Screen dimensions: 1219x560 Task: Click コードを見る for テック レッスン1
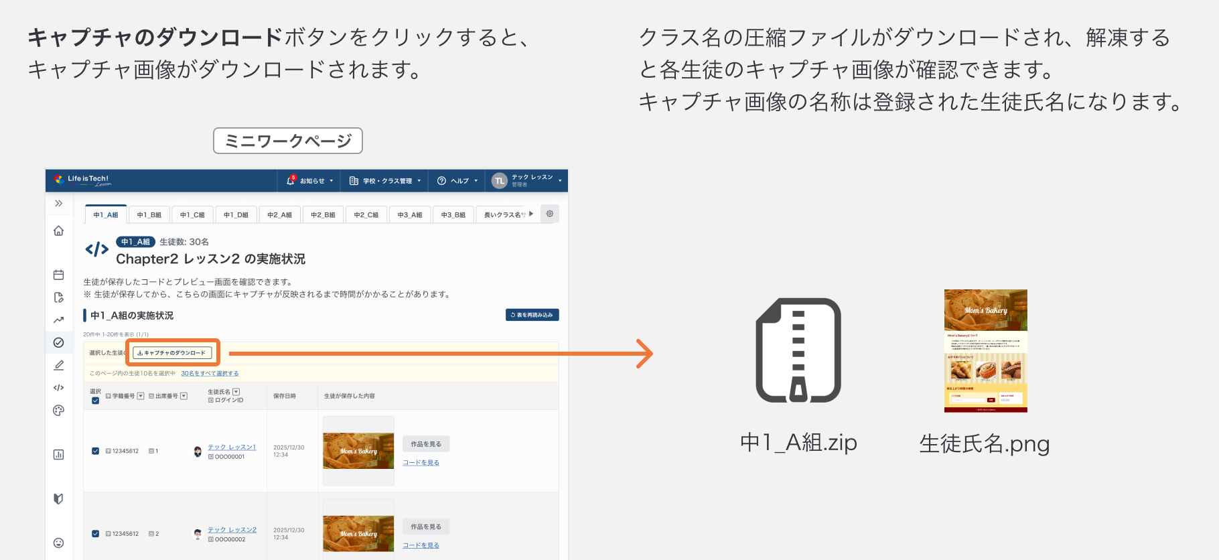[x=421, y=462]
